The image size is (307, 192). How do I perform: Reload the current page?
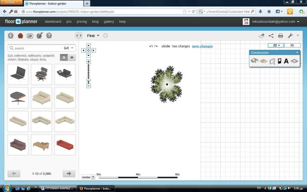pyautogui.click(x=193, y=12)
